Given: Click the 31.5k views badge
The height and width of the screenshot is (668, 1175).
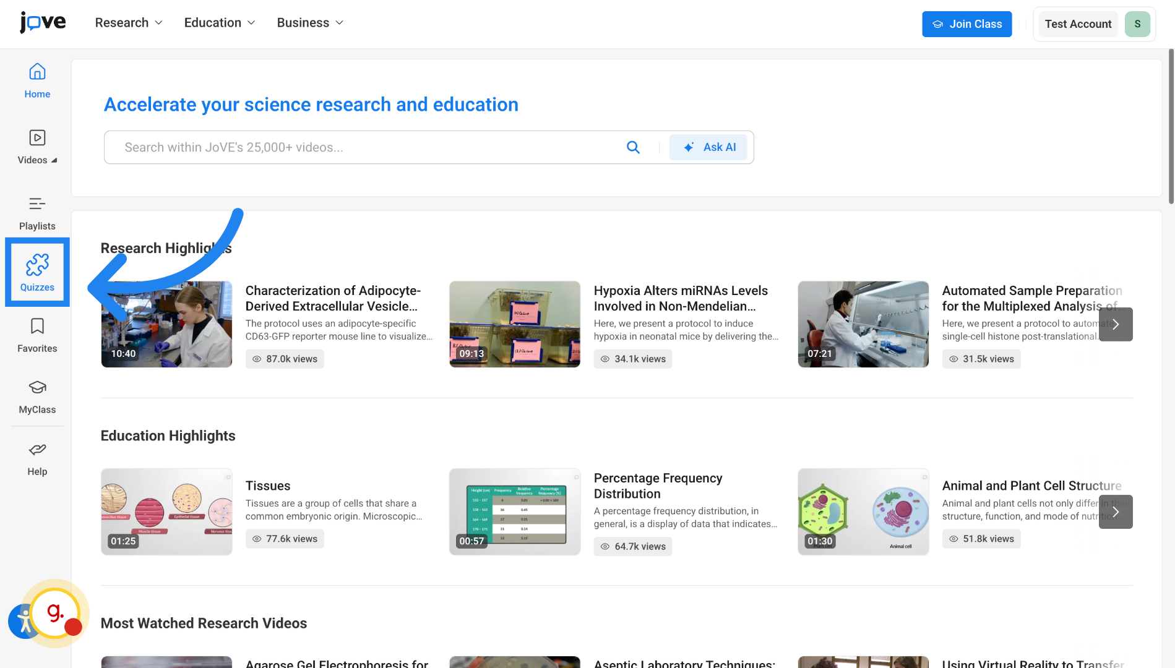Looking at the screenshot, I should [981, 359].
